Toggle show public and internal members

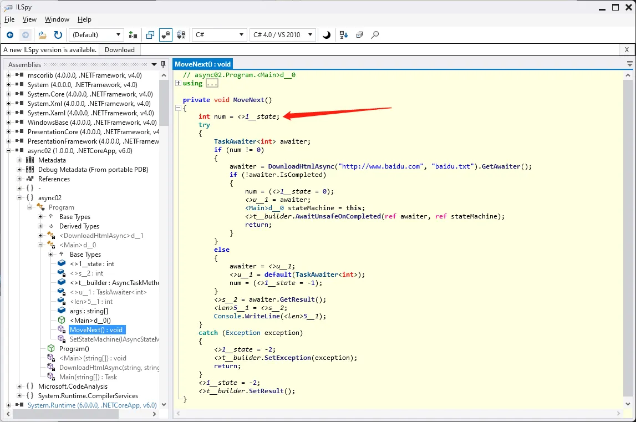tap(165, 35)
